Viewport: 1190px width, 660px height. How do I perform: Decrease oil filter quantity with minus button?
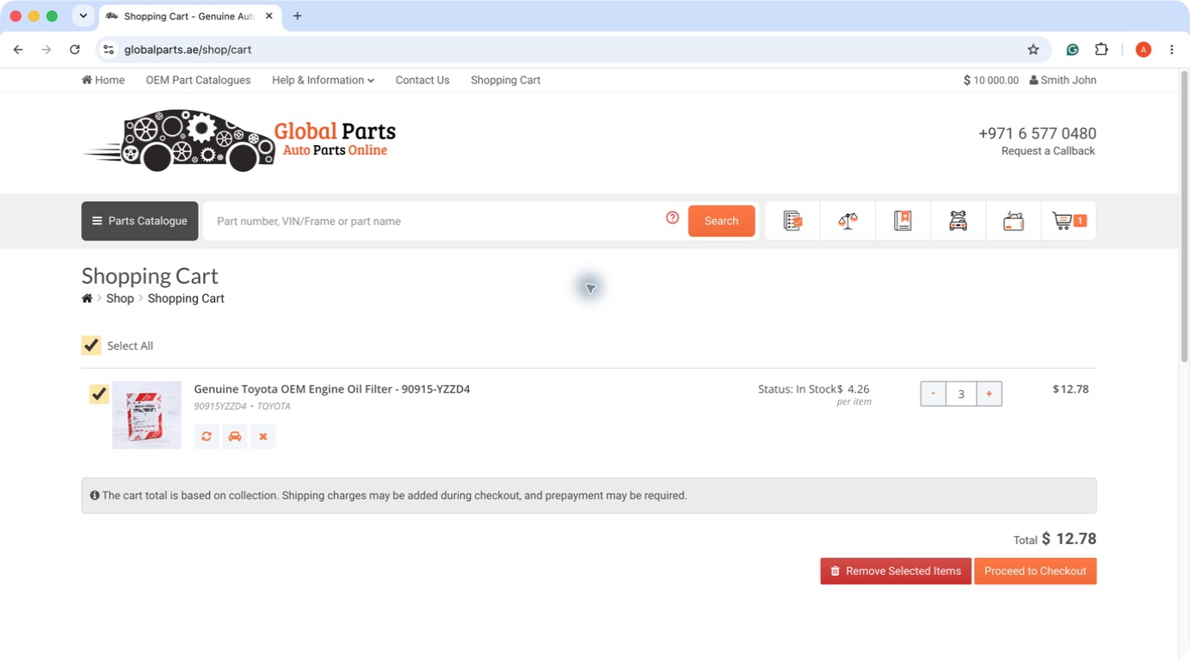pos(933,394)
